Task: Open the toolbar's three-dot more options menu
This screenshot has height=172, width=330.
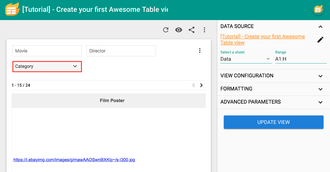Action: click(204, 30)
